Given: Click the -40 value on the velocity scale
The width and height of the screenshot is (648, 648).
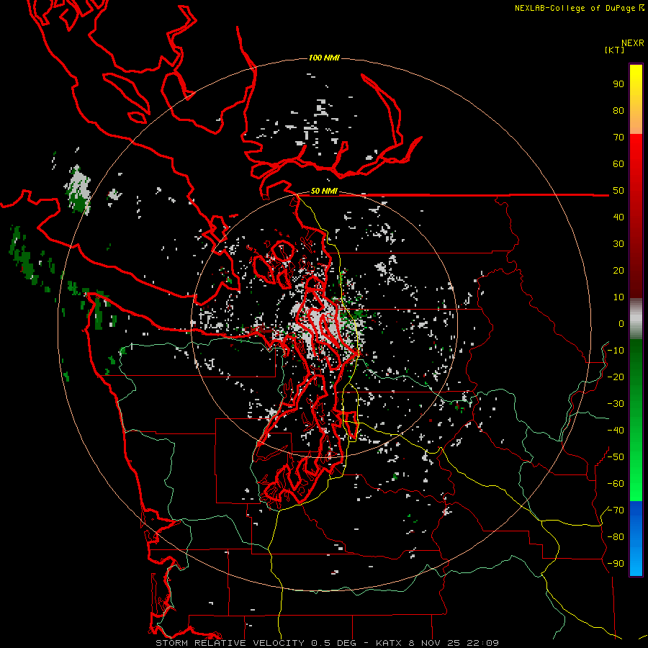Looking at the screenshot, I should click(616, 431).
